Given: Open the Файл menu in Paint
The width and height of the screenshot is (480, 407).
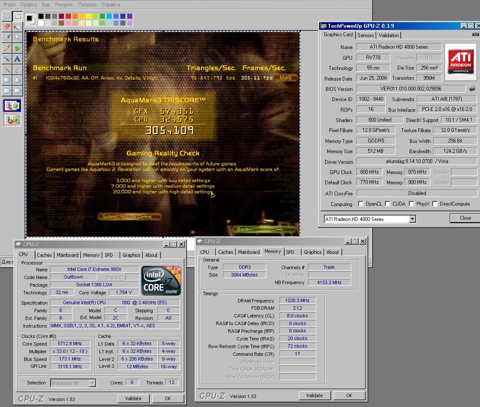Looking at the screenshot, I should pyautogui.click(x=9, y=5).
